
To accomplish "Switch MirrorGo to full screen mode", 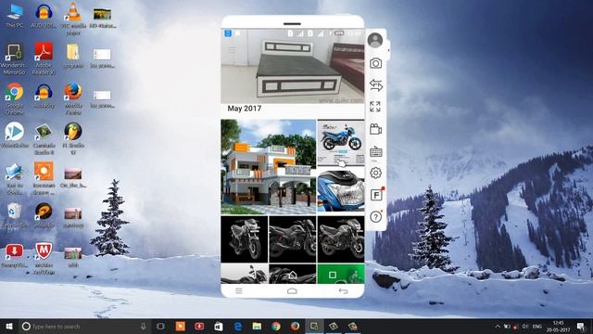I will (375, 107).
